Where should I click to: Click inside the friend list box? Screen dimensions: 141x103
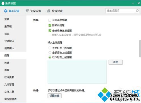pyautogui.click(x=77, y=72)
